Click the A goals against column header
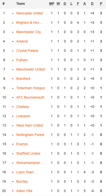106x196 pixels. tap(84, 4)
